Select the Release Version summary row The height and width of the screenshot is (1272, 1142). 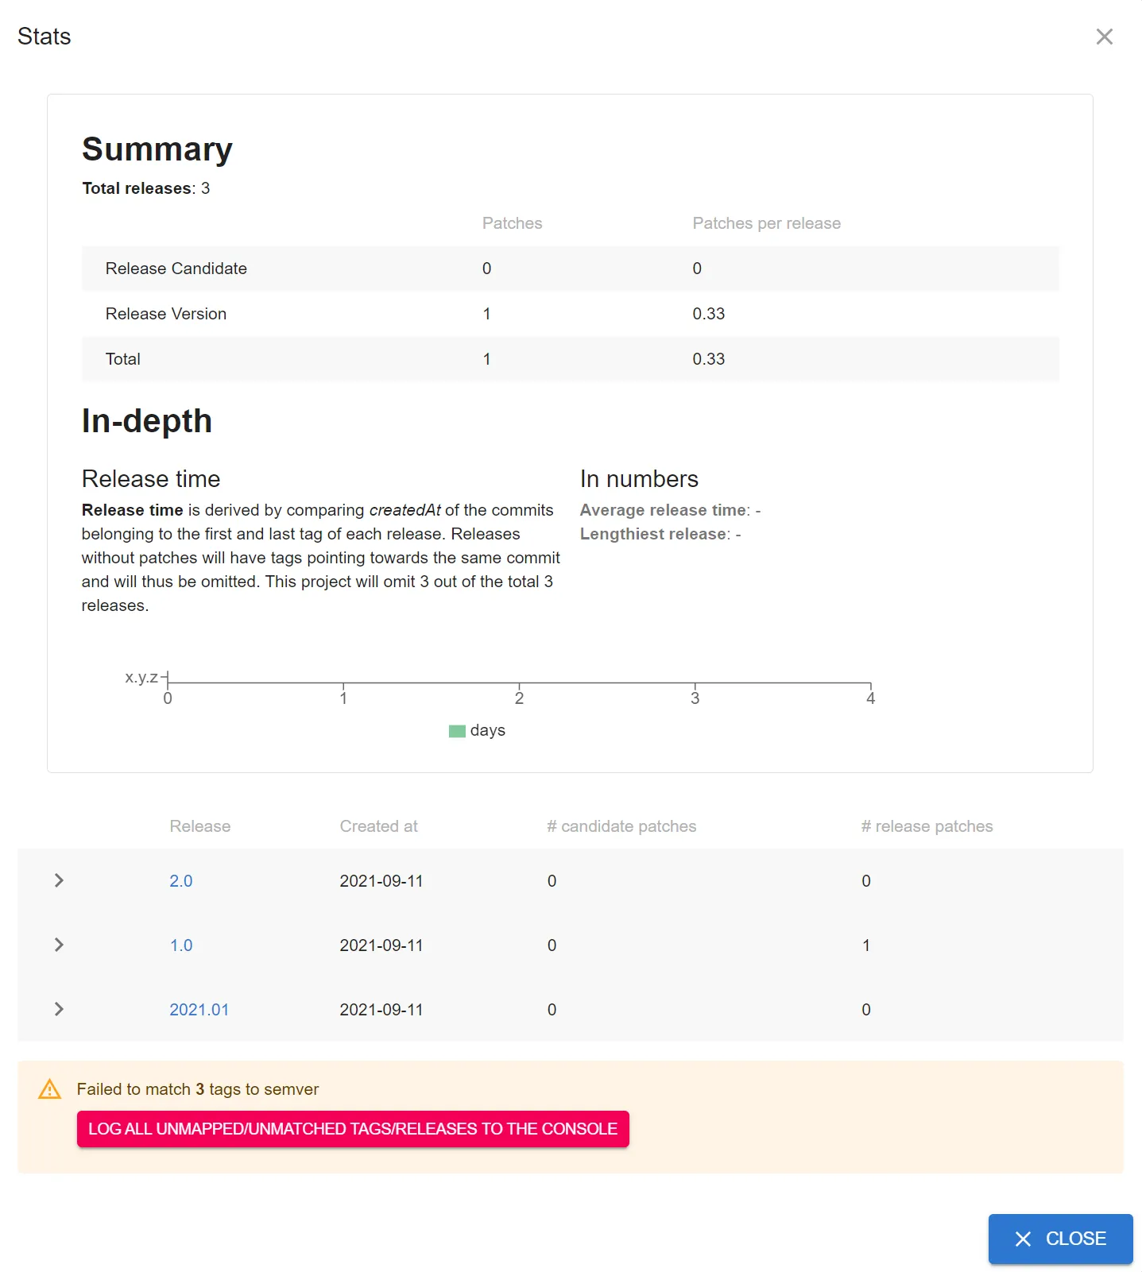tap(165, 314)
